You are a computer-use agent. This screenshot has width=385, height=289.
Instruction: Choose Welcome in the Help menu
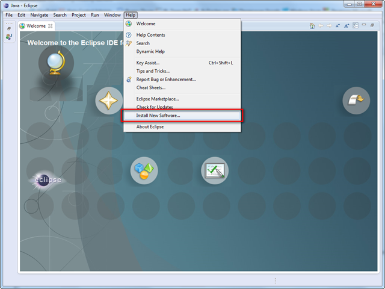click(182, 24)
